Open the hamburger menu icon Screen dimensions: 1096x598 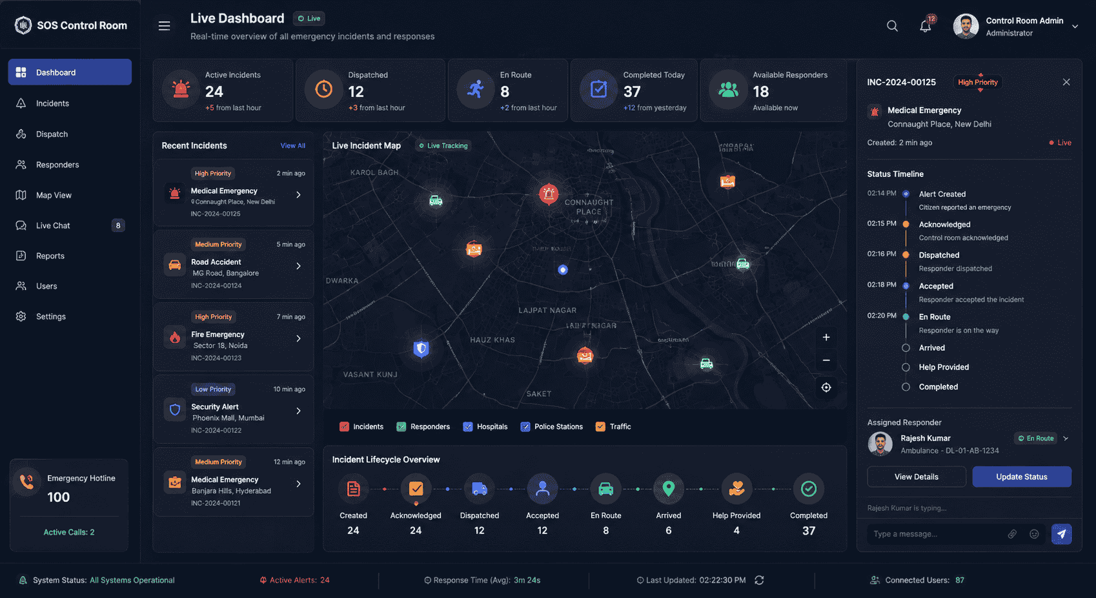165,26
